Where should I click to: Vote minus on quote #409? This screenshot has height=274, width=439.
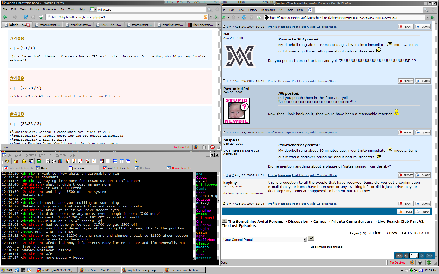coord(18,88)
